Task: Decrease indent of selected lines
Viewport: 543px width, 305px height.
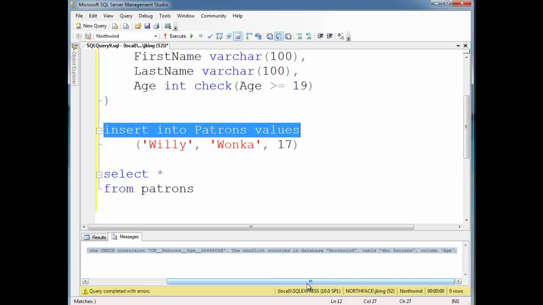Action: coord(320,36)
